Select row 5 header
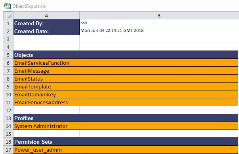The height and width of the screenshot is (154, 239). point(8,55)
